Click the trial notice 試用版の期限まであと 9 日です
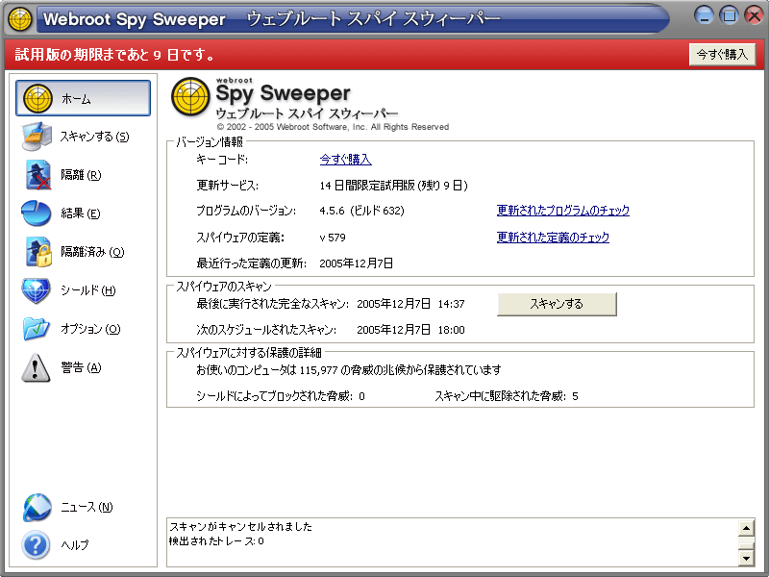This screenshot has width=769, height=577. 115,55
